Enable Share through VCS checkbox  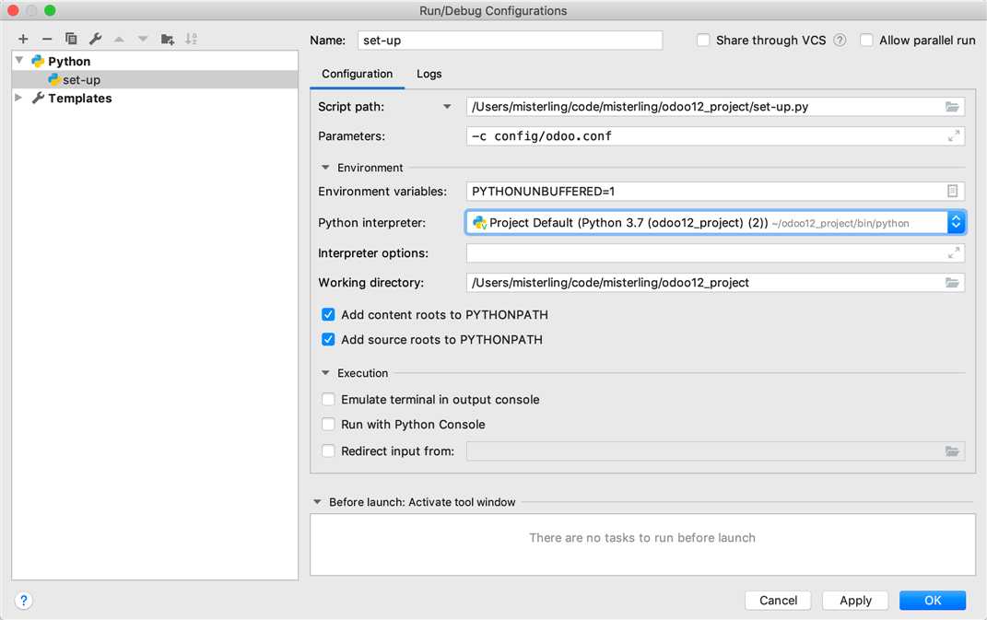703,41
